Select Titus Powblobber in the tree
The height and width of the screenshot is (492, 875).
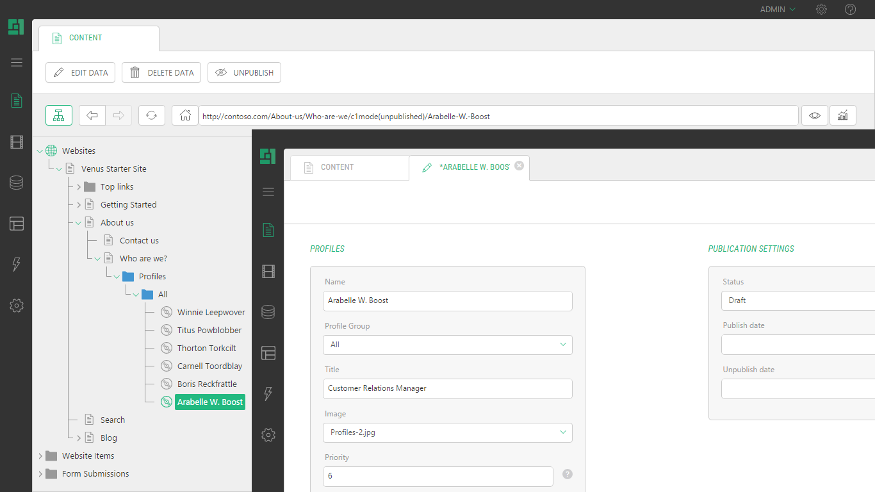tap(209, 331)
